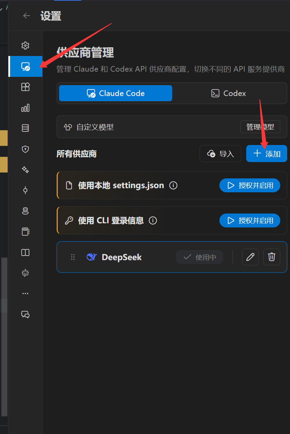290x434 pixels.
Task: Click the vertical scrollbar at the left edge
Action: pos(4,337)
